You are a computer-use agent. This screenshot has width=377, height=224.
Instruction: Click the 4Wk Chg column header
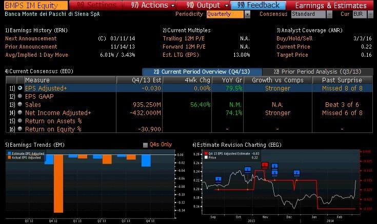(x=187, y=80)
